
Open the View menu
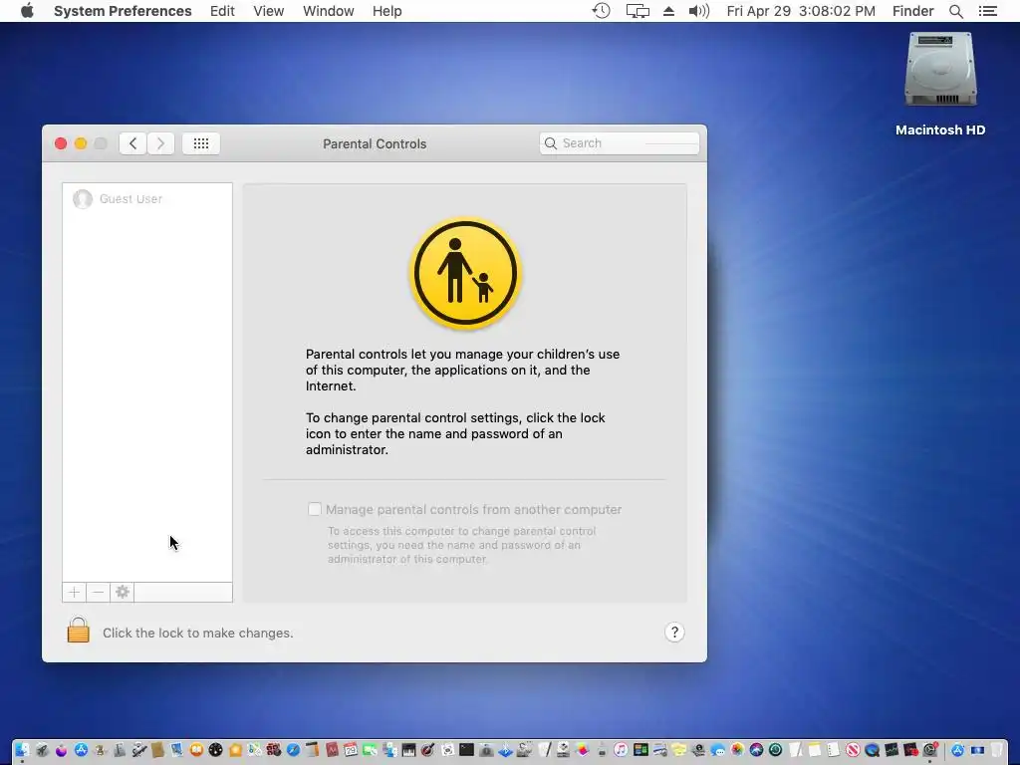(x=269, y=11)
